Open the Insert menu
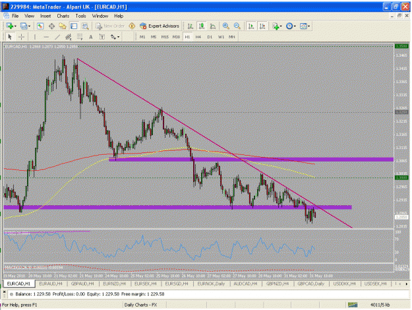The width and height of the screenshot is (412, 310). (x=45, y=16)
